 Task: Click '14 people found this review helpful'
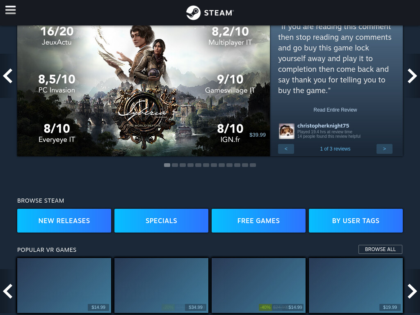tap(329, 136)
